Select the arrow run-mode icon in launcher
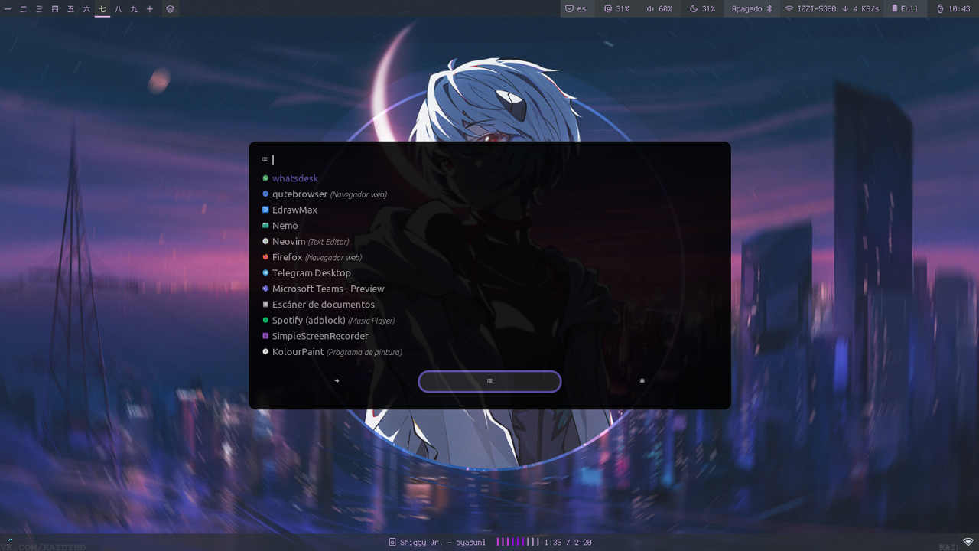The height and width of the screenshot is (551, 979). pos(337,380)
